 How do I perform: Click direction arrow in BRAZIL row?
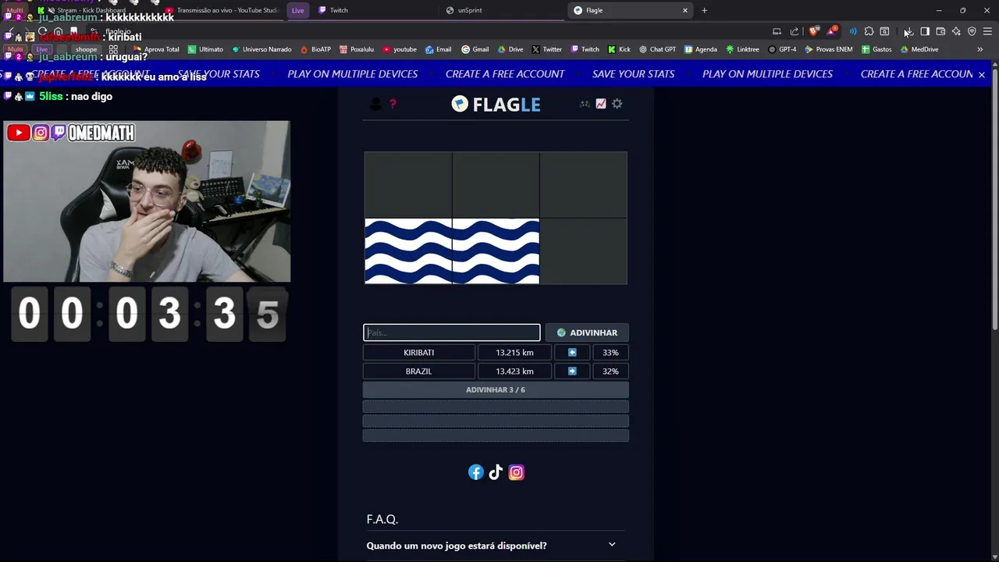(x=572, y=372)
